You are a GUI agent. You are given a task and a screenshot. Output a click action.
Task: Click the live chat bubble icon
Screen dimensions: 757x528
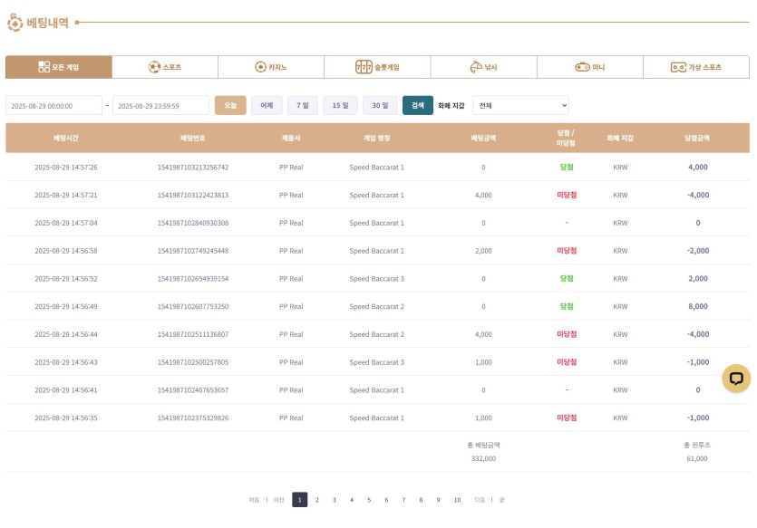(735, 379)
